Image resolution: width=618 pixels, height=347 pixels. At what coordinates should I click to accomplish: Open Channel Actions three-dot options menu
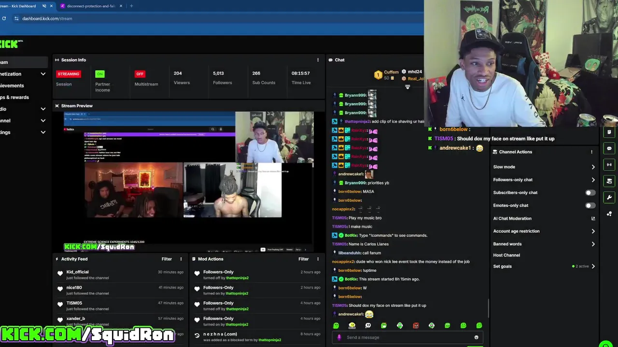(591, 152)
